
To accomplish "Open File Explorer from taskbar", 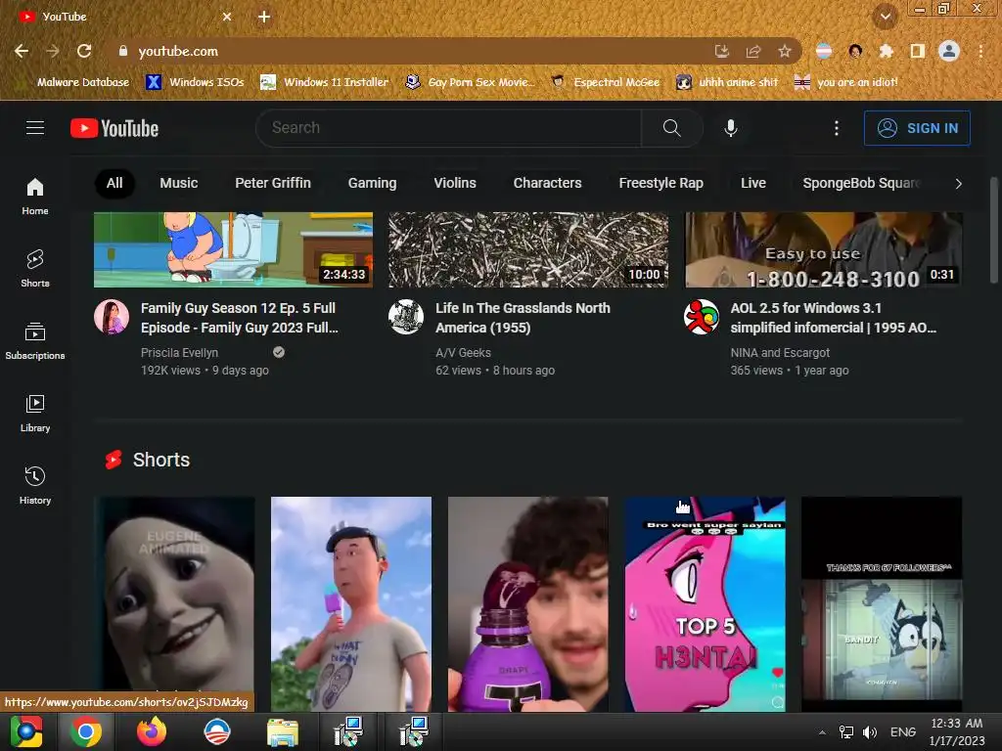I will [283, 731].
